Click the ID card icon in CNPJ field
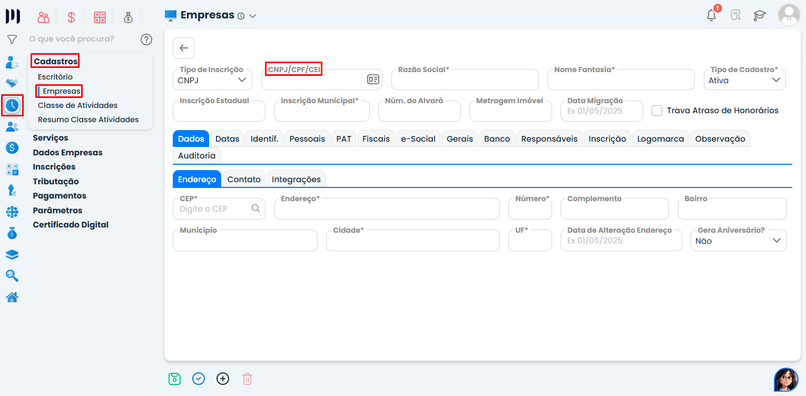The height and width of the screenshot is (396, 806). coord(373,80)
